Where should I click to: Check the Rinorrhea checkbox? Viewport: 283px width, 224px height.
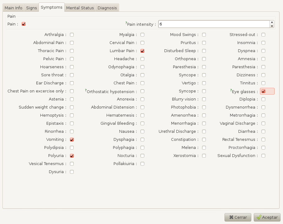click(72, 132)
